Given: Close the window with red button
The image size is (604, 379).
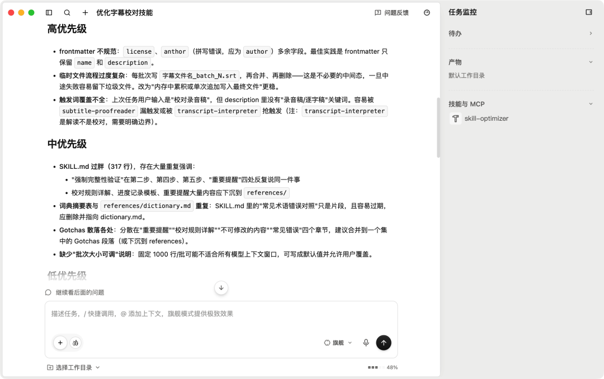Looking at the screenshot, I should point(11,13).
